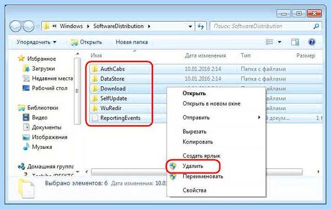This screenshot has width=331, height=209.
Task: Sort by the Тип column header
Action: (245, 55)
